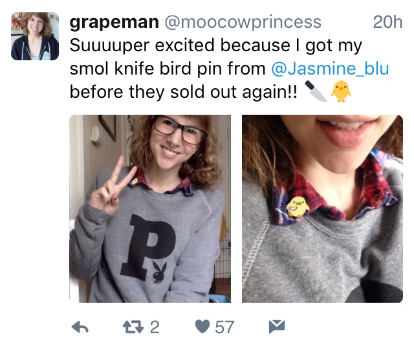Viewport: 414px width, 352px height.
Task: Open the grapeman display name
Action: 114,22
